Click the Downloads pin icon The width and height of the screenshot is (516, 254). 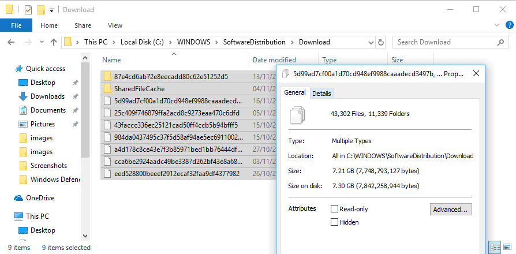(x=76, y=96)
